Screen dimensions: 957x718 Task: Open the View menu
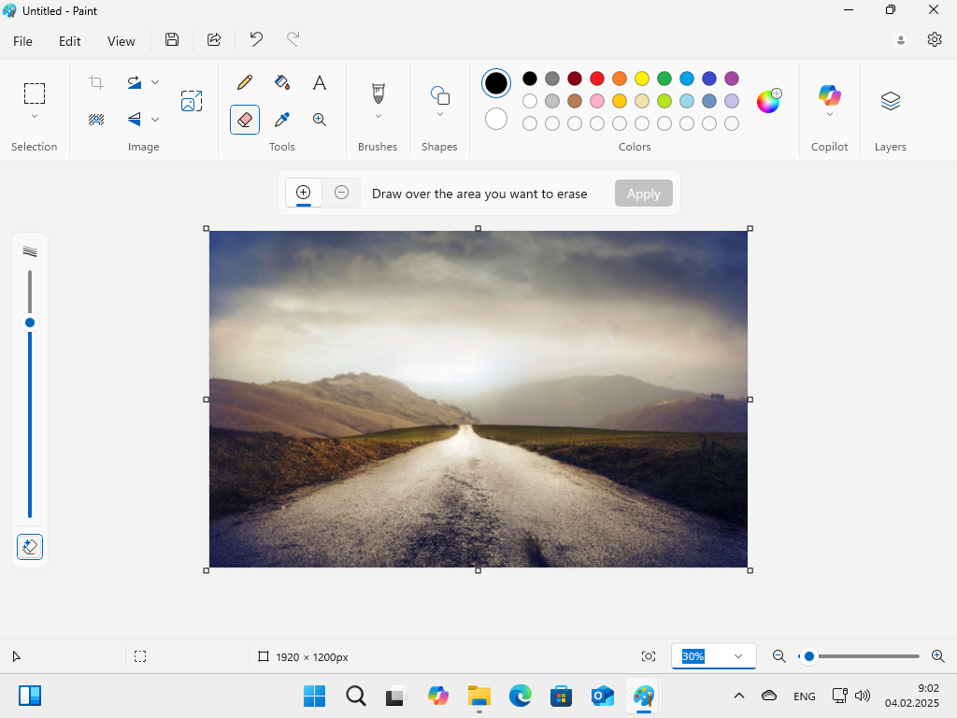tap(121, 41)
